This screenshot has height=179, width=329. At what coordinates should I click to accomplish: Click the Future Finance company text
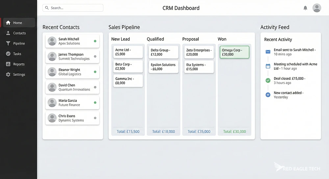coord(69,105)
